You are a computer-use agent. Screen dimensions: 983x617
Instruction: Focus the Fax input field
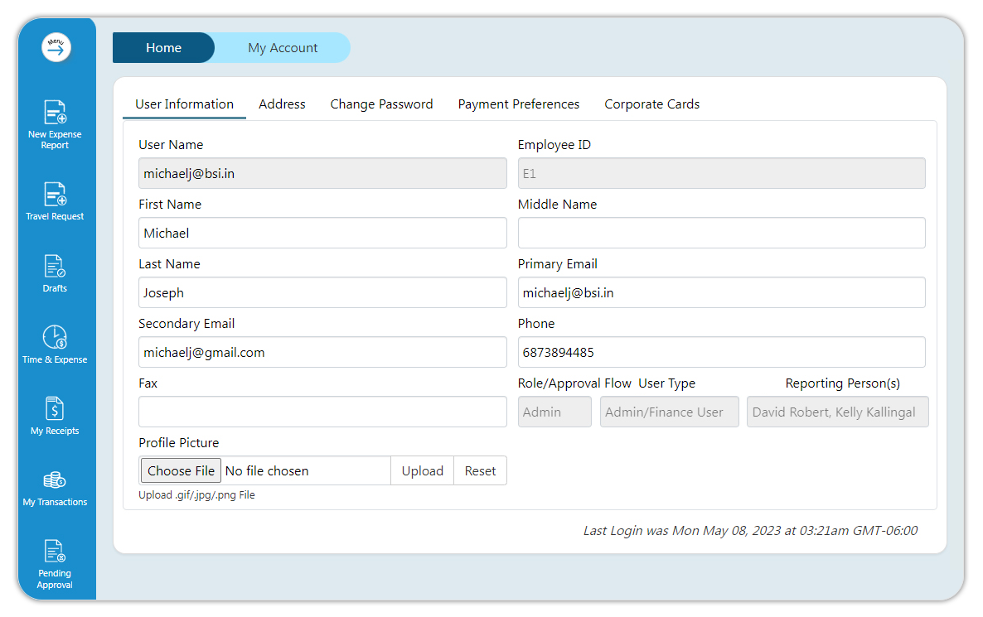(322, 412)
